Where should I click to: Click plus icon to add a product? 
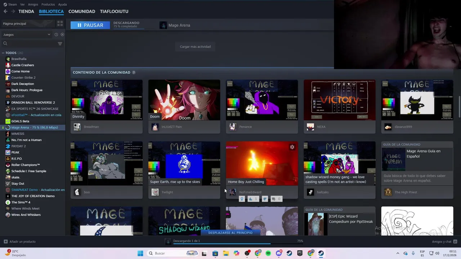coord(5,242)
